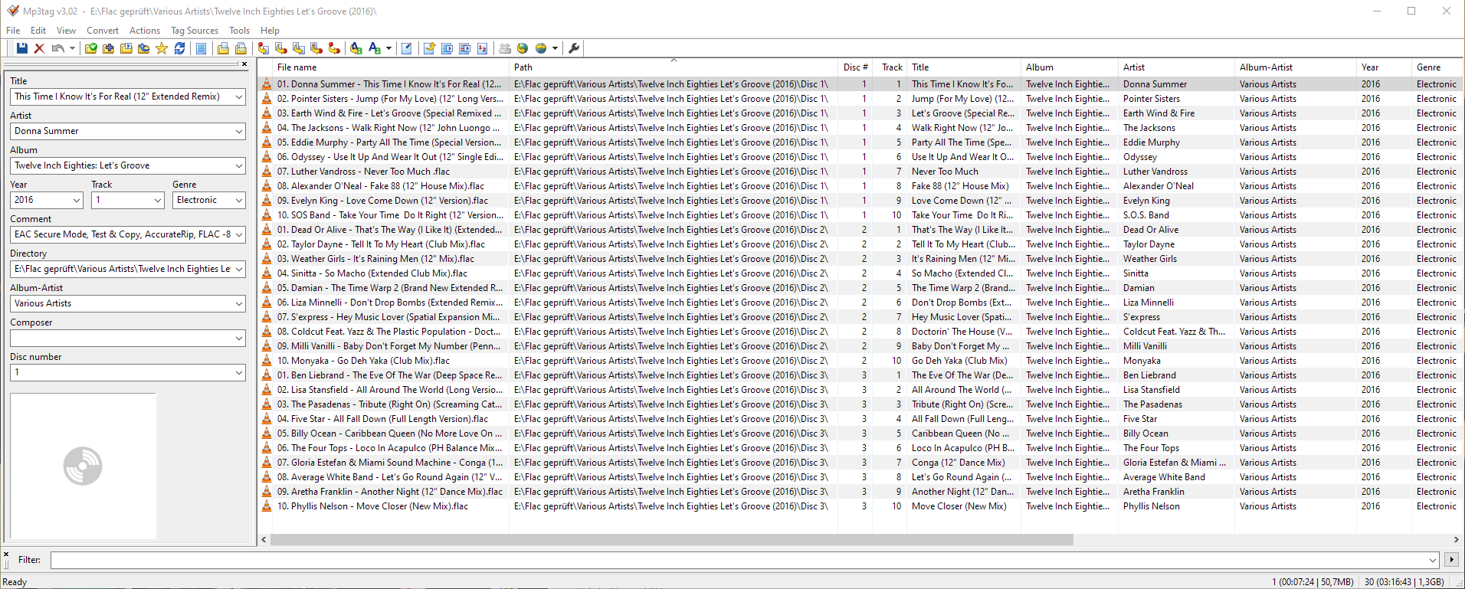The height and width of the screenshot is (589, 1465).
Task: Open Extended Tags with the notepad pencil icon
Action: [407, 48]
